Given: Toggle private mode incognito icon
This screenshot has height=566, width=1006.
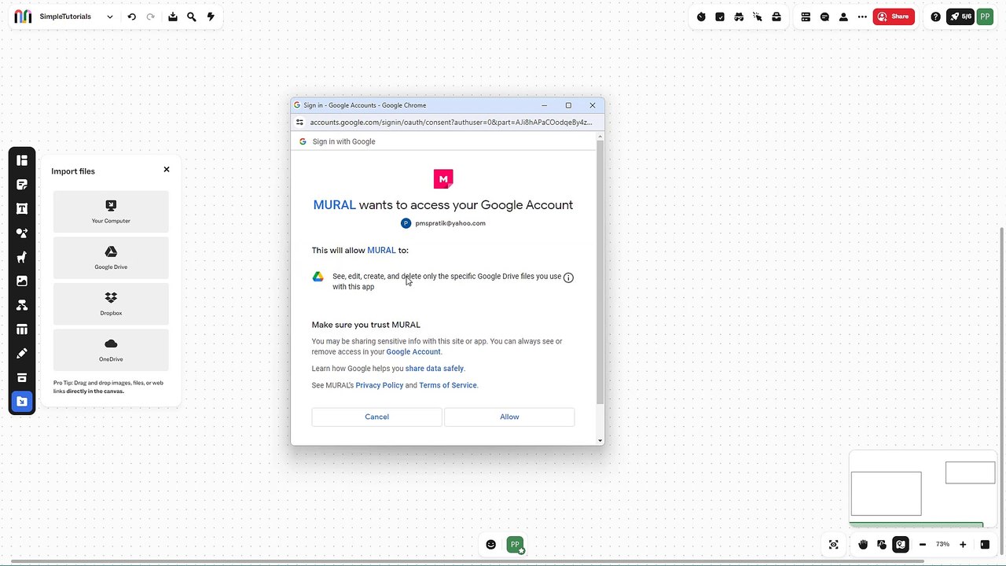Looking at the screenshot, I should [x=739, y=17].
